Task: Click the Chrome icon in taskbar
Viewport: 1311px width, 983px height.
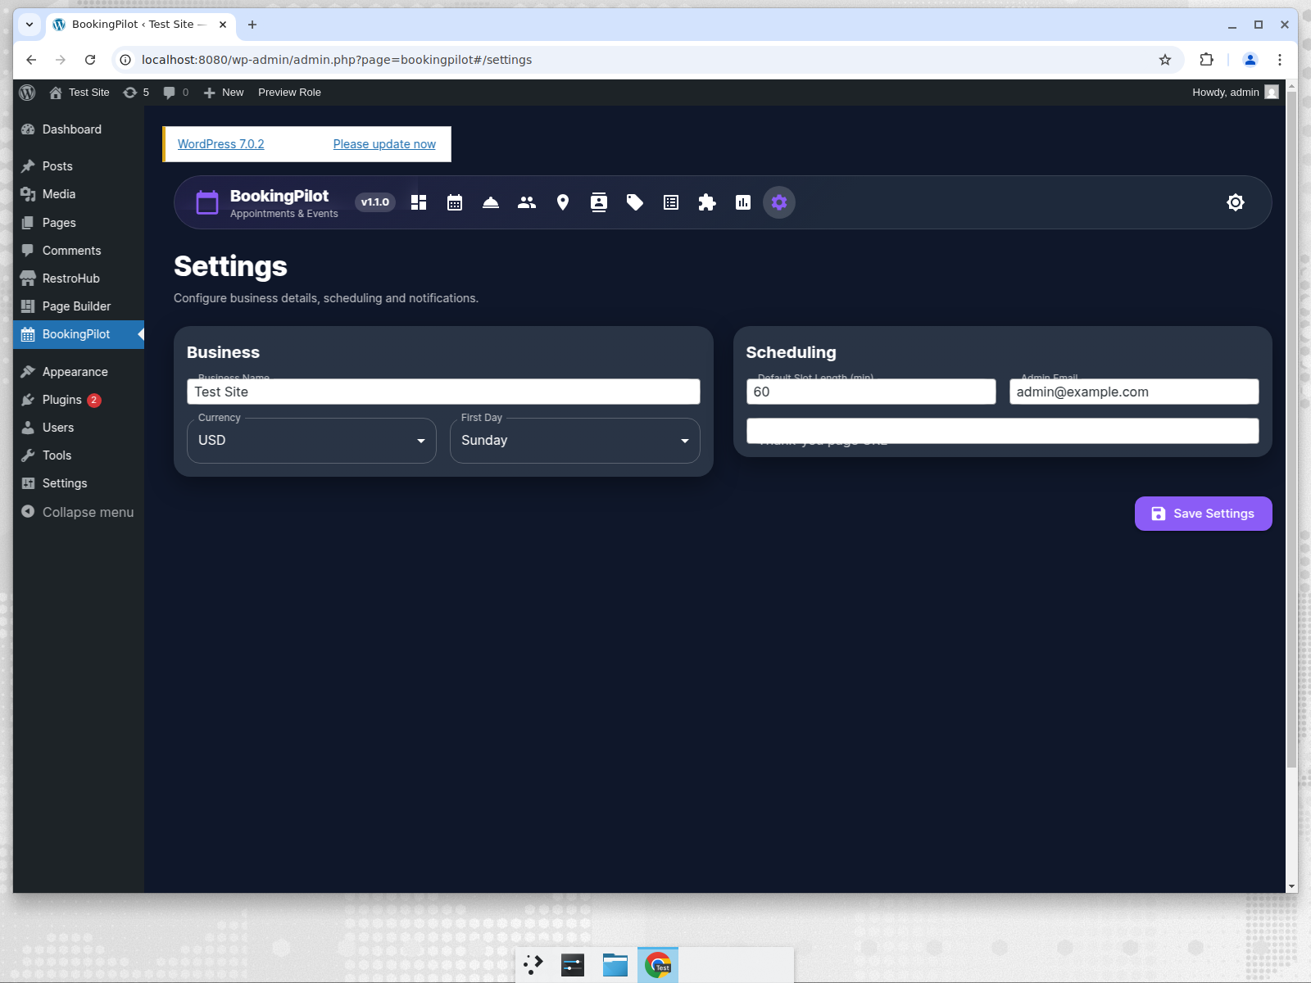Action: pyautogui.click(x=658, y=965)
